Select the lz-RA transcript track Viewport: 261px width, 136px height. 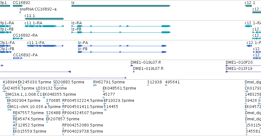click(121, 26)
